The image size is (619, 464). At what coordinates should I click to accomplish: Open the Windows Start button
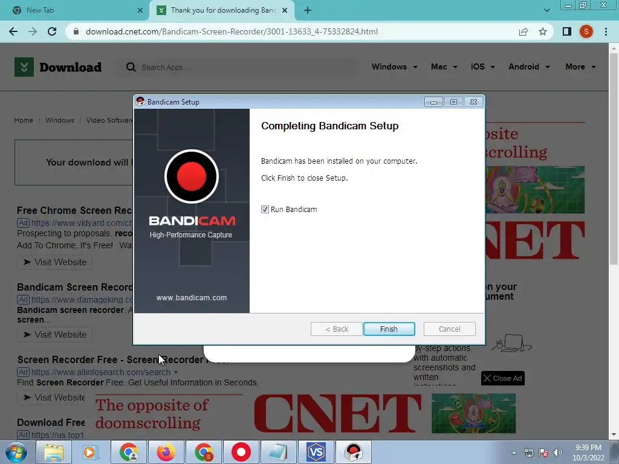point(16,452)
